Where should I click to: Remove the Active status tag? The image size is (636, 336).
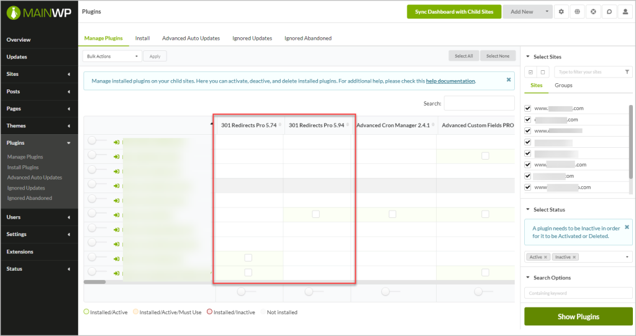(x=545, y=257)
